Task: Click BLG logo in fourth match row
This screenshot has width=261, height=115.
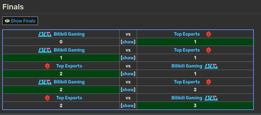Action: [x=45, y=82]
